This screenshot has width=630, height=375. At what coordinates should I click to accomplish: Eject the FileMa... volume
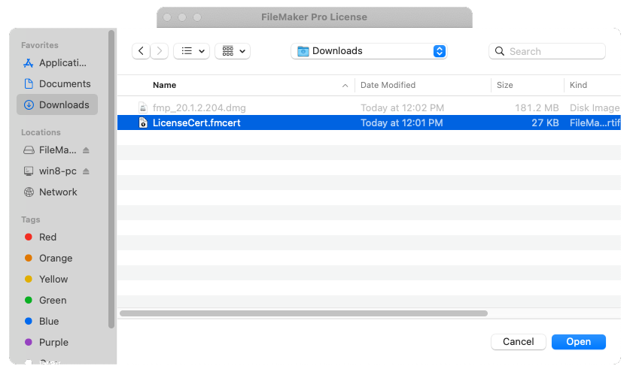86,150
